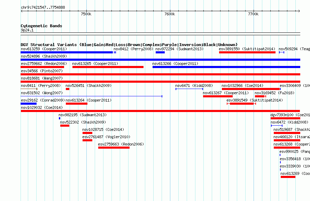Click the nsv522302 (Shaikh2009) label
The image size is (310, 201).
(x=83, y=122)
